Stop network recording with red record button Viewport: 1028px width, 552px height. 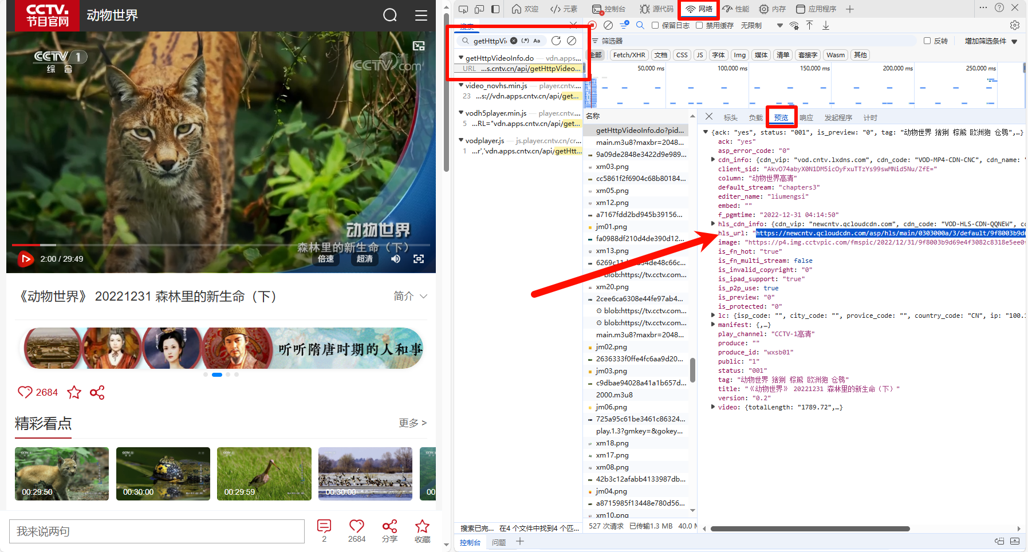pyautogui.click(x=592, y=25)
